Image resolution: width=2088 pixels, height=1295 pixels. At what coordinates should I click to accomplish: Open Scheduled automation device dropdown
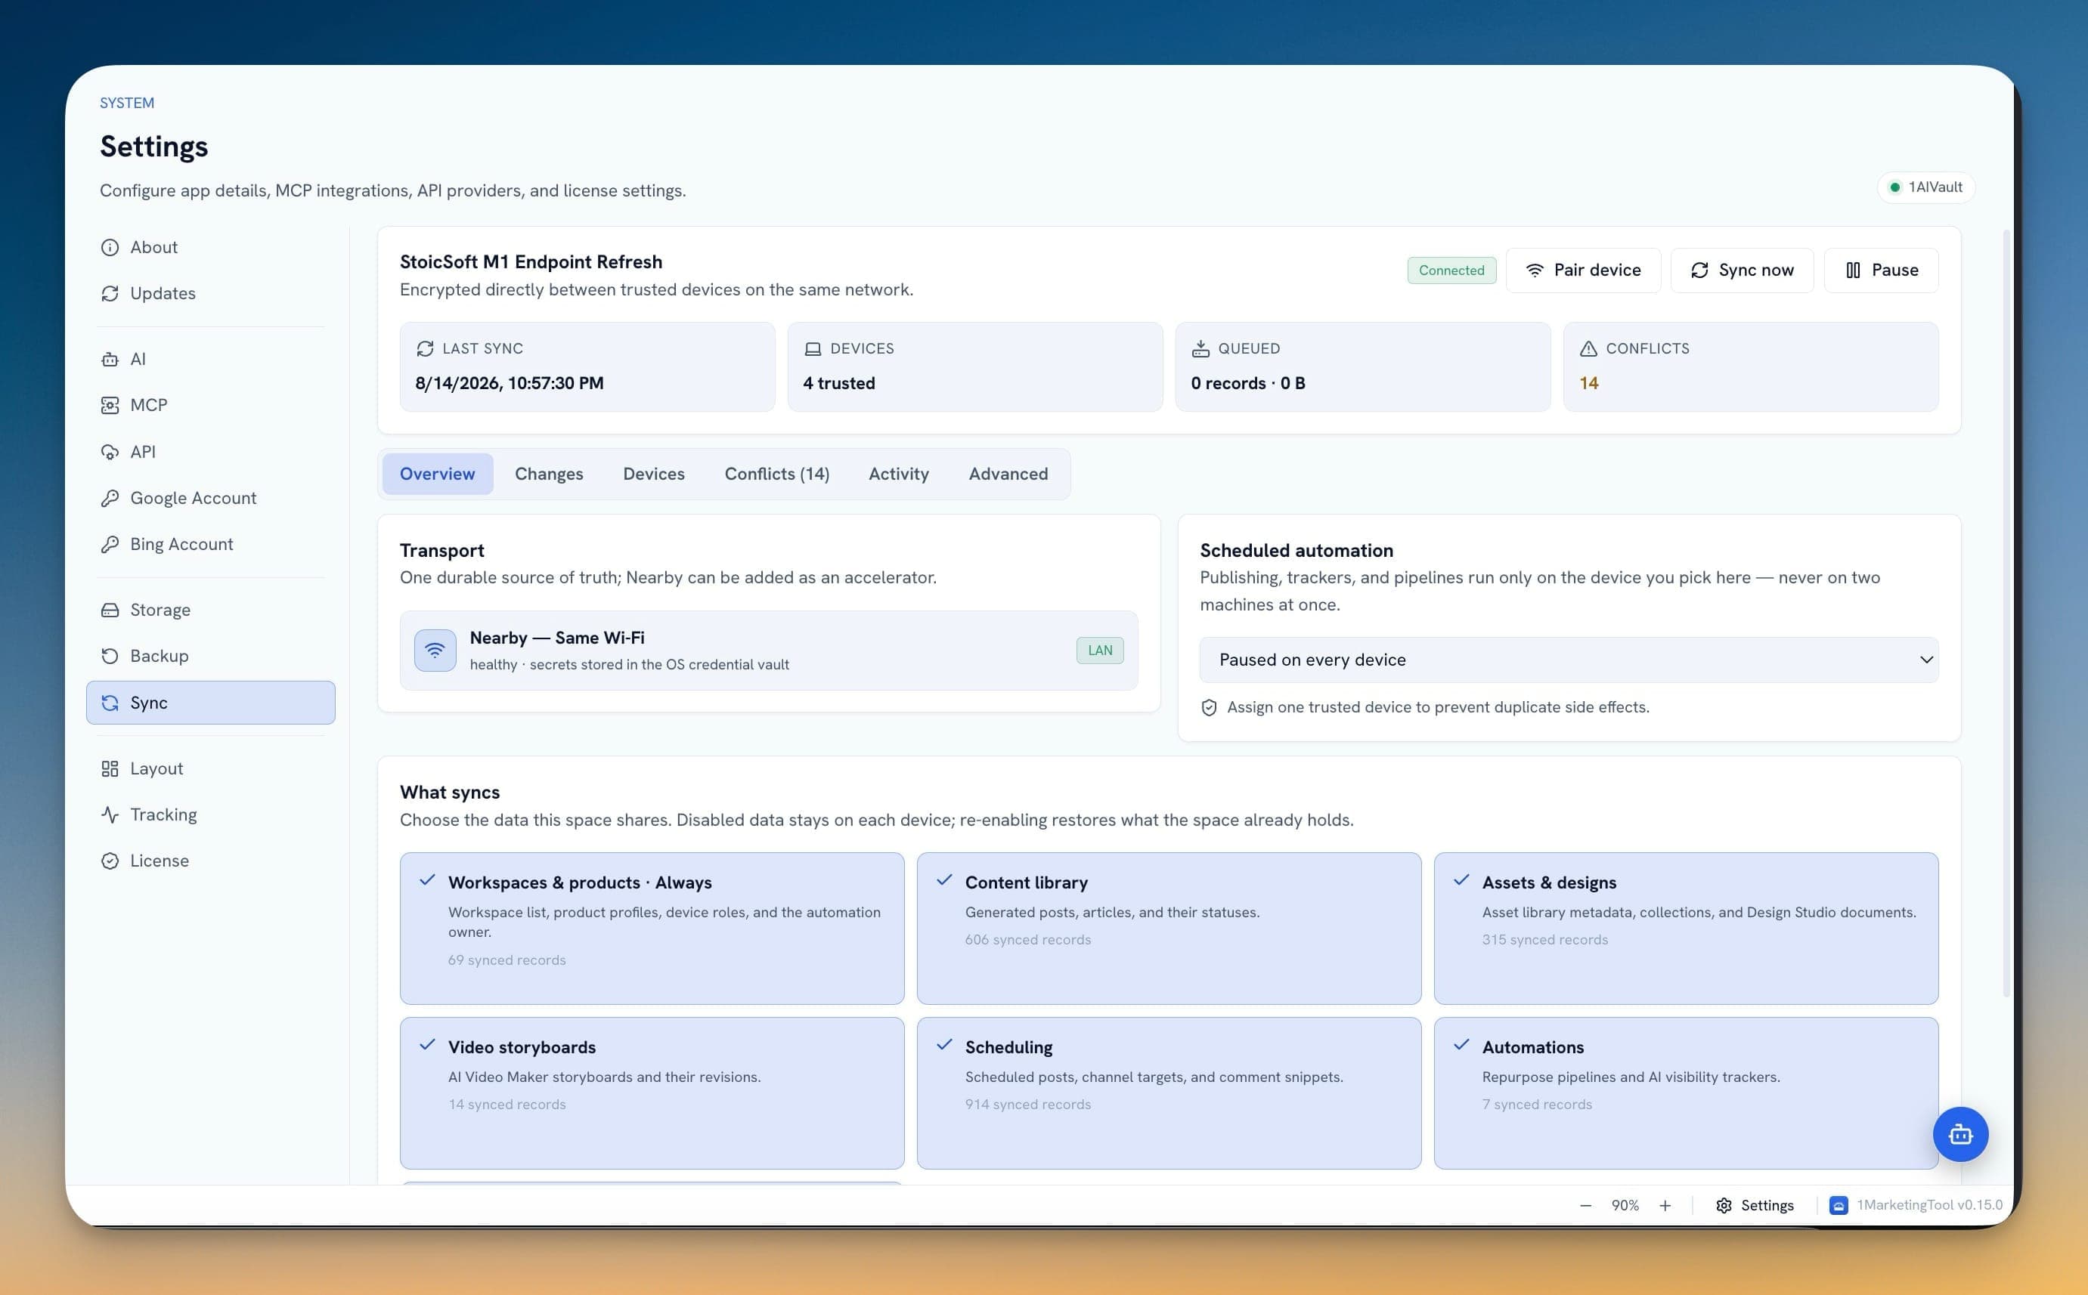[x=1569, y=660]
